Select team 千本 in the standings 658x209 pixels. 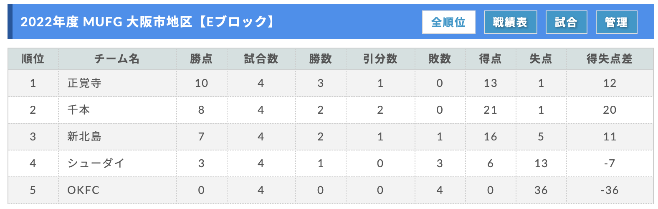point(78,110)
